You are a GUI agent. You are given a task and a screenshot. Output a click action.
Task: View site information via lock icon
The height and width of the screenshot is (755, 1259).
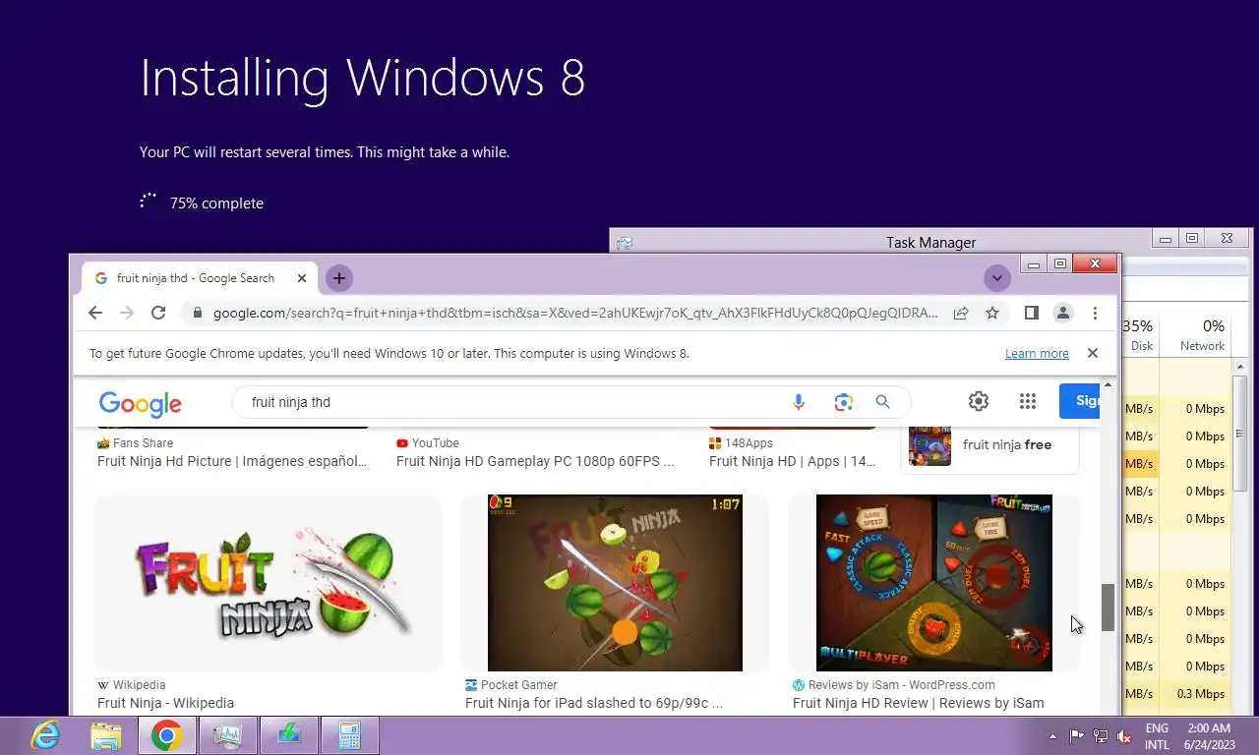[x=198, y=313]
